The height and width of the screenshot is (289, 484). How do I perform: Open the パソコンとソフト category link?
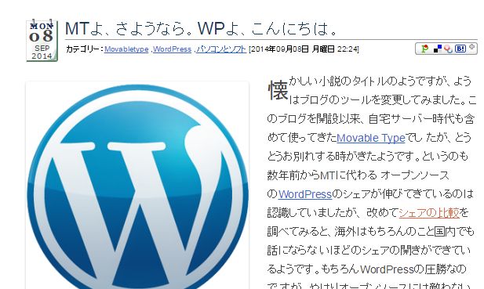click(x=221, y=49)
